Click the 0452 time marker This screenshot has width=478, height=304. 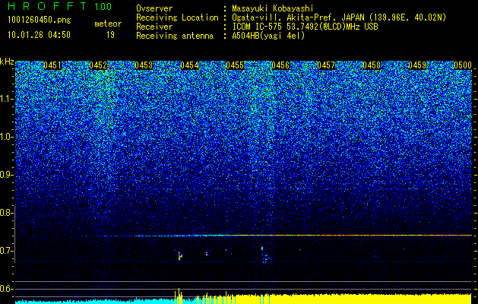pyautogui.click(x=98, y=65)
